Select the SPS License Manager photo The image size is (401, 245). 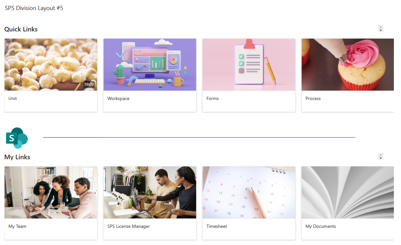click(x=150, y=193)
